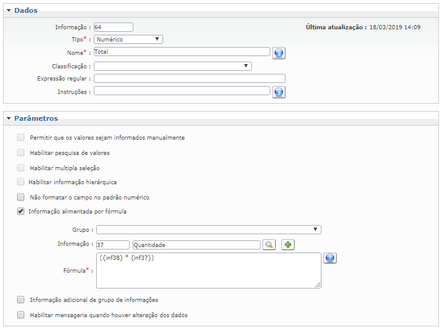Open the help icon beside the Fórmula box
Image resolution: width=442 pixels, height=330 pixels.
(x=330, y=258)
